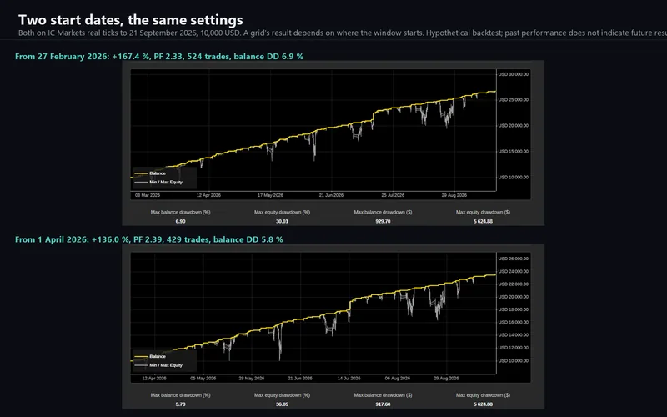Click the value "929.70"
The height and width of the screenshot is (417, 667).
pyautogui.click(x=383, y=221)
